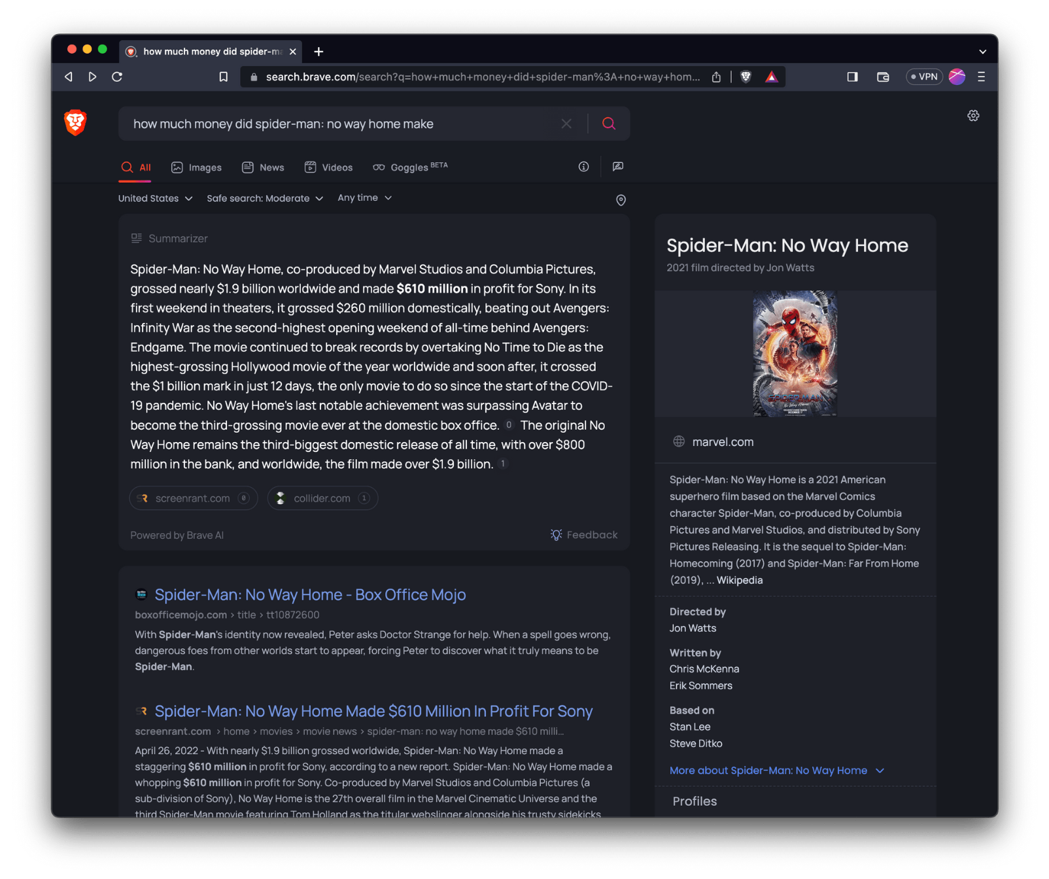The image size is (1049, 879).
Task: Click the Powered by Brave AI text
Action: pos(177,535)
